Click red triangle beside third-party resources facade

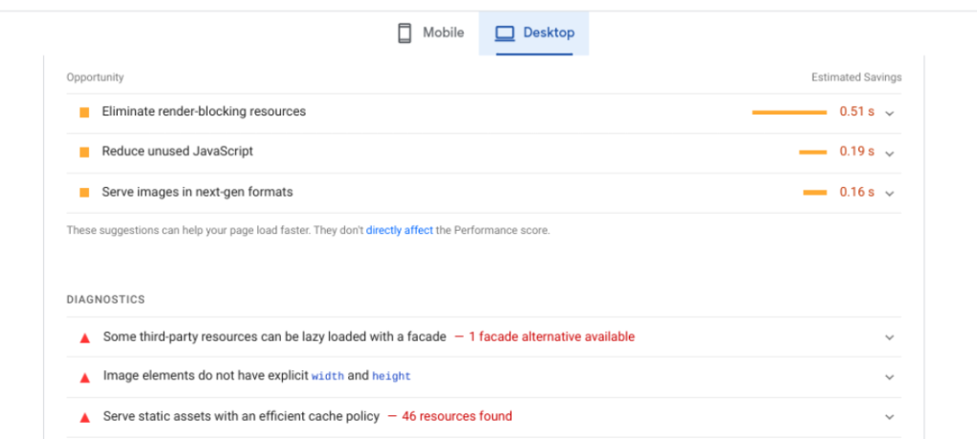point(84,337)
